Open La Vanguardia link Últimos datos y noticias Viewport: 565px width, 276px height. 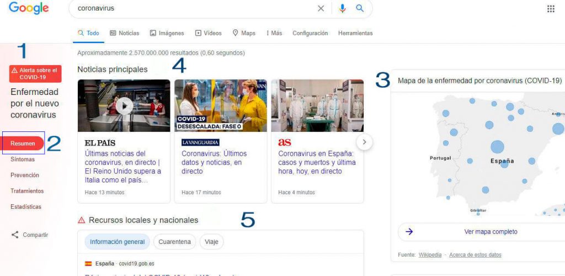pos(214,162)
